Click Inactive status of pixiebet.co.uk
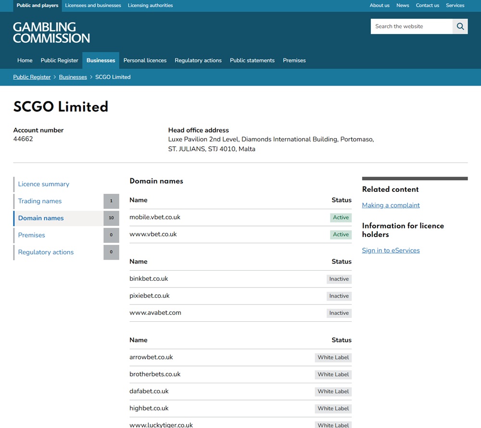 (339, 296)
